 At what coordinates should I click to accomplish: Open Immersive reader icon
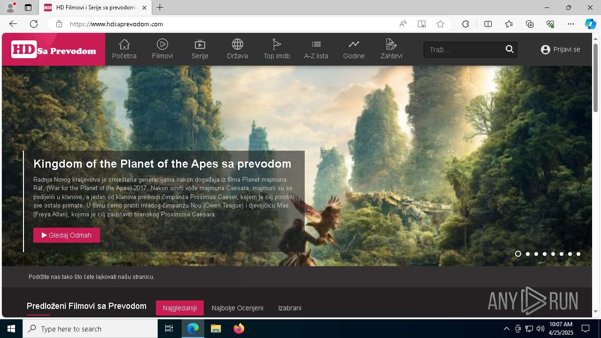(422, 24)
